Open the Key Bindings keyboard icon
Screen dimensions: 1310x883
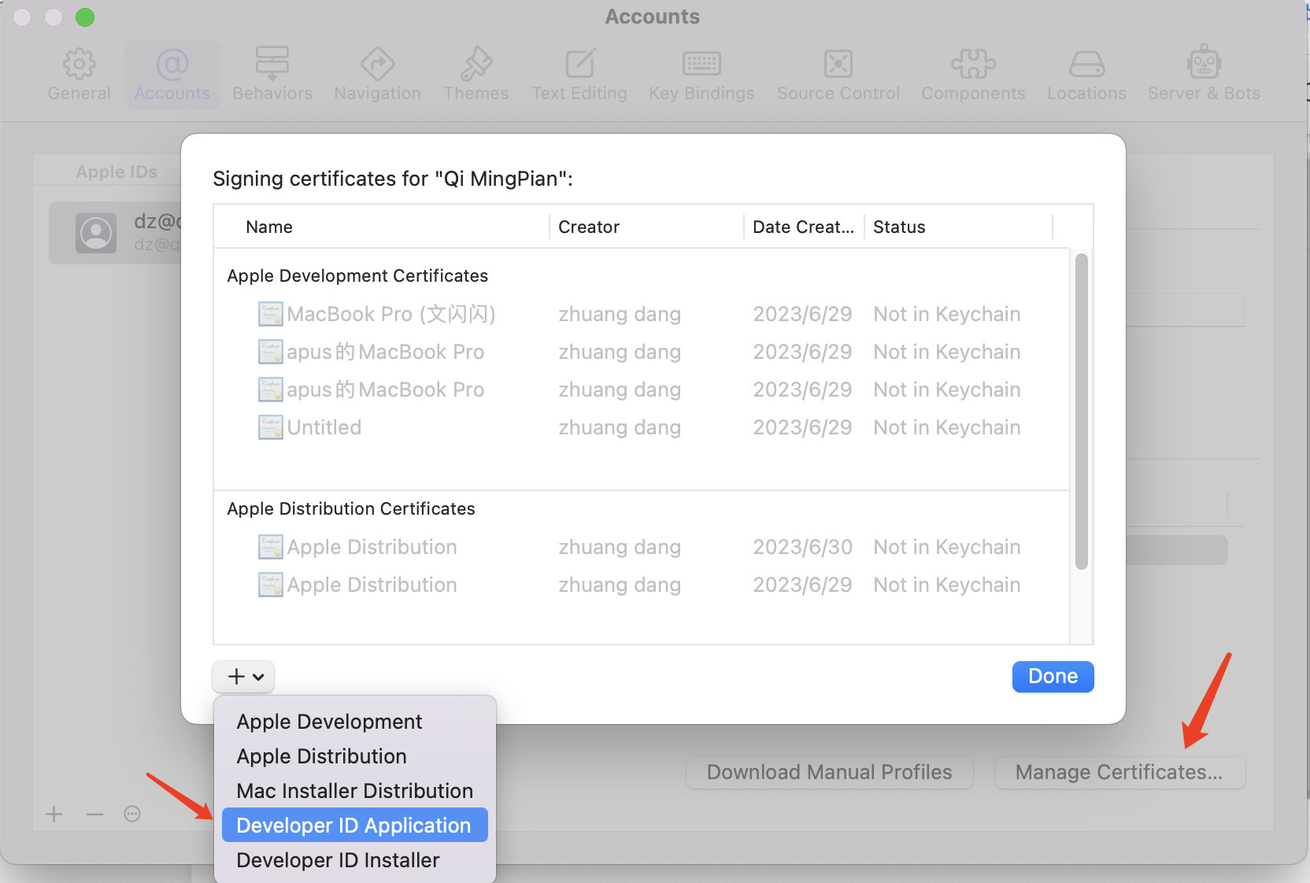[701, 64]
